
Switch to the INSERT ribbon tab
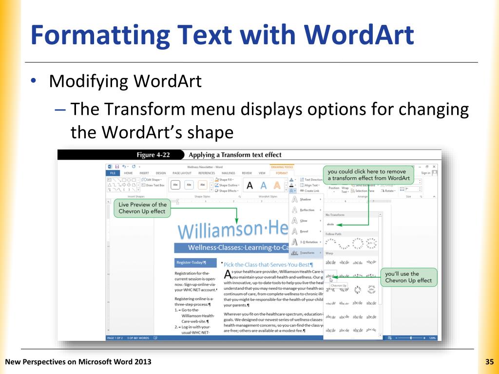click(x=144, y=173)
